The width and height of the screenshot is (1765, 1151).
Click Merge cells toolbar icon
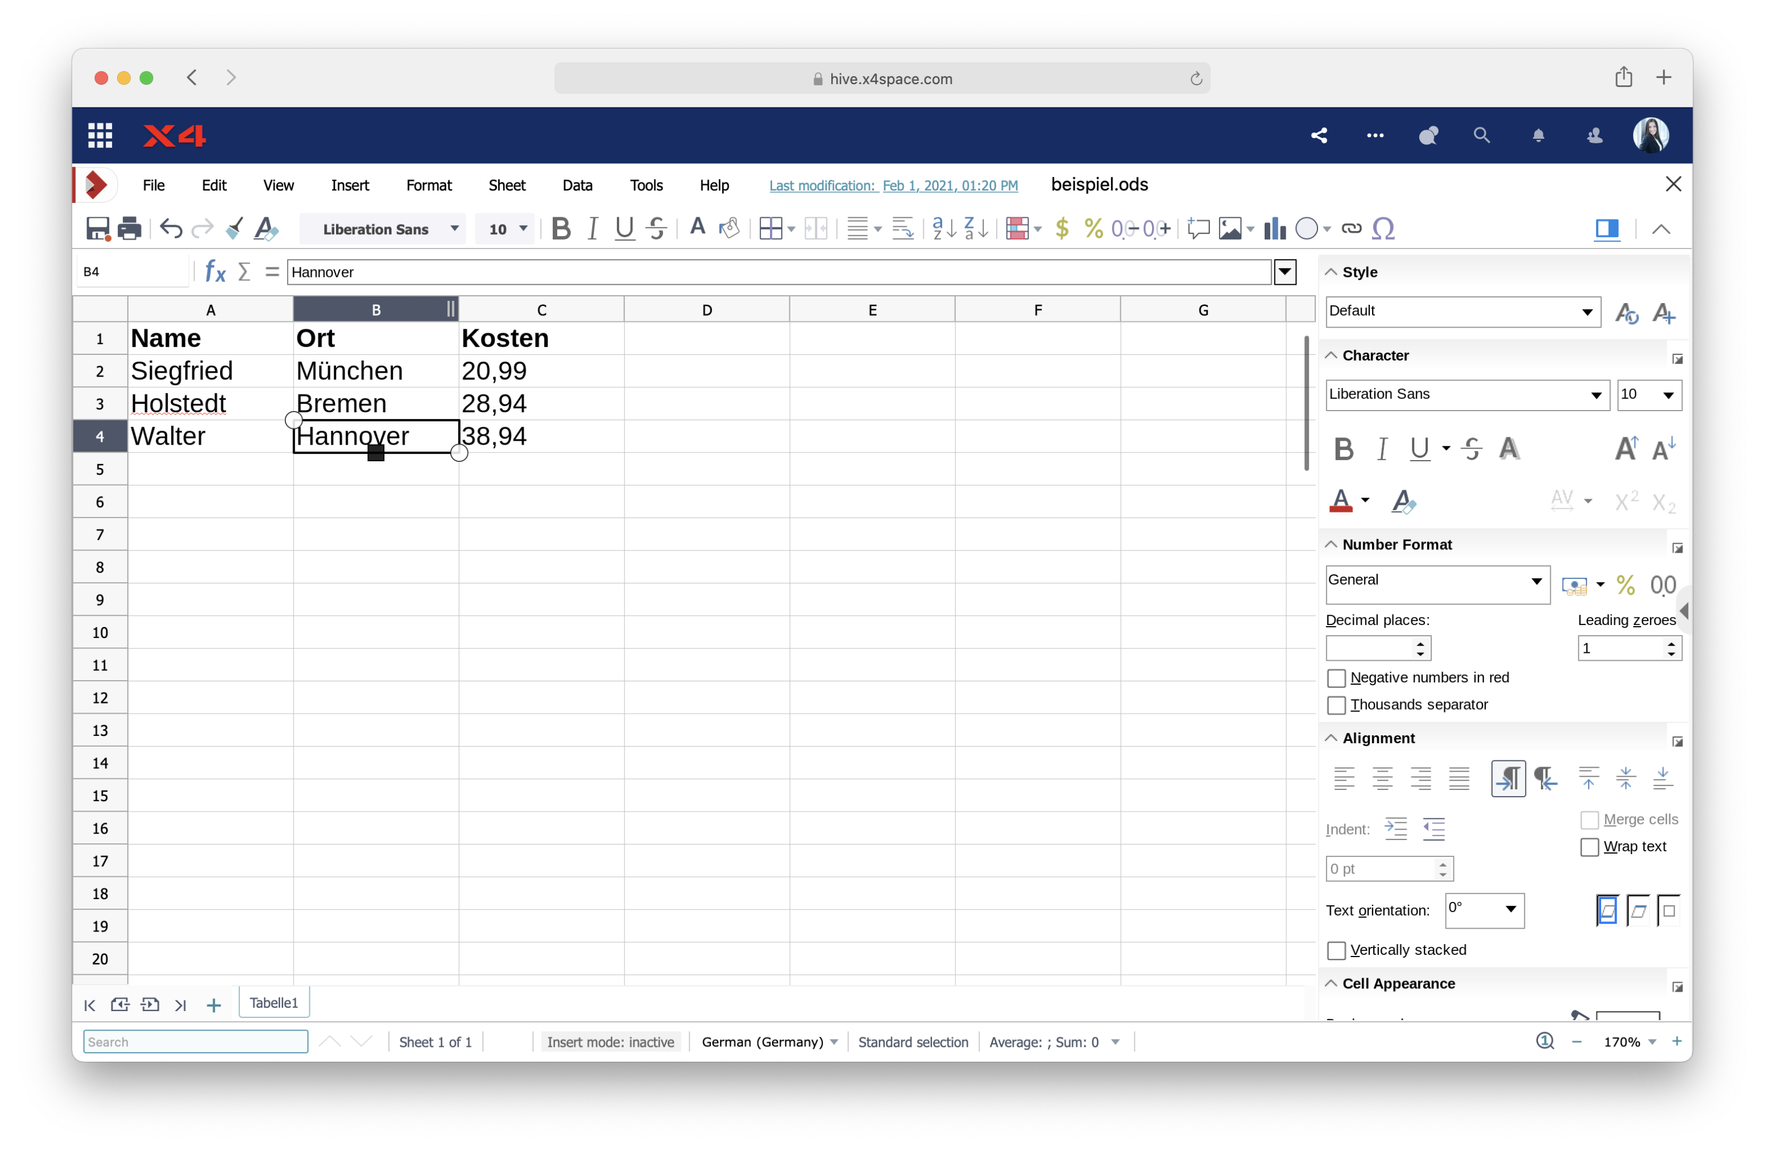pos(816,229)
